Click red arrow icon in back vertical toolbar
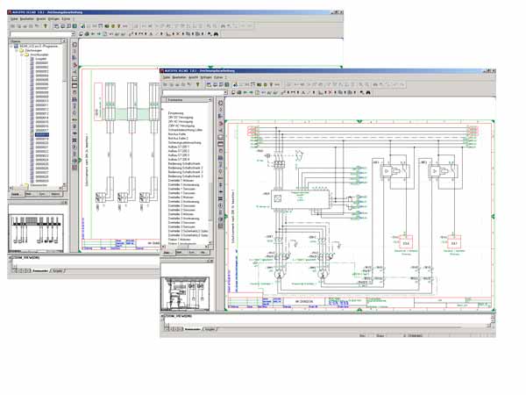The image size is (526, 395). 75,65
